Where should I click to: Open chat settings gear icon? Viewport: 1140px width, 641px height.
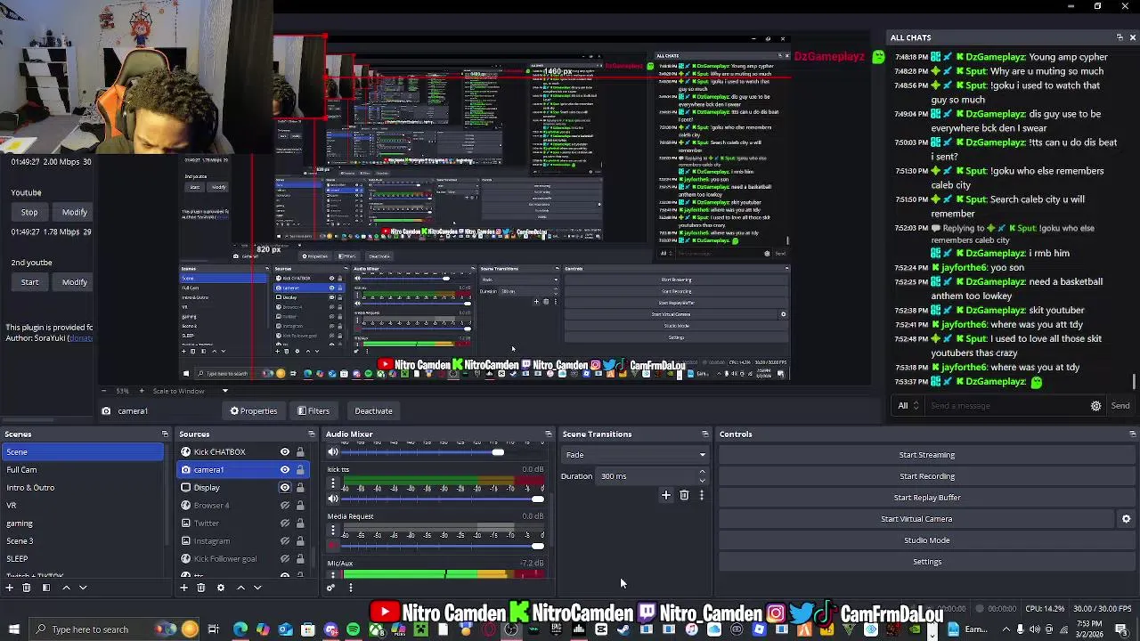pos(1095,406)
